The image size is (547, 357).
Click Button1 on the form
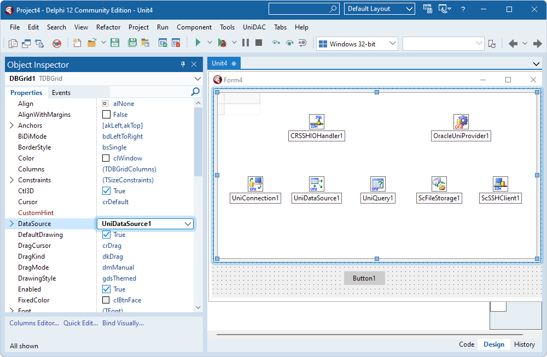pyautogui.click(x=364, y=278)
